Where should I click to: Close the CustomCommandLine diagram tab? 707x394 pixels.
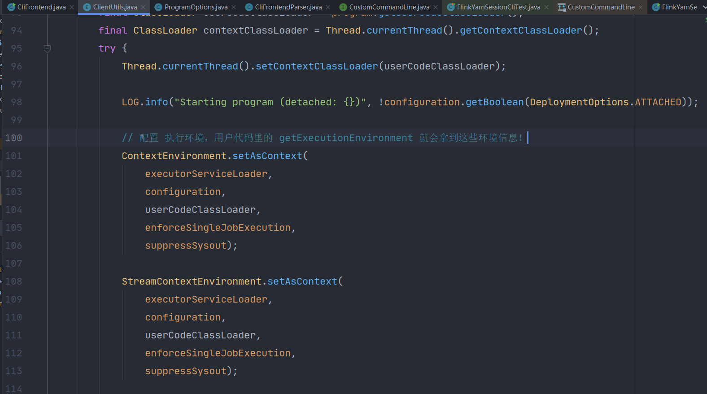pyautogui.click(x=641, y=7)
